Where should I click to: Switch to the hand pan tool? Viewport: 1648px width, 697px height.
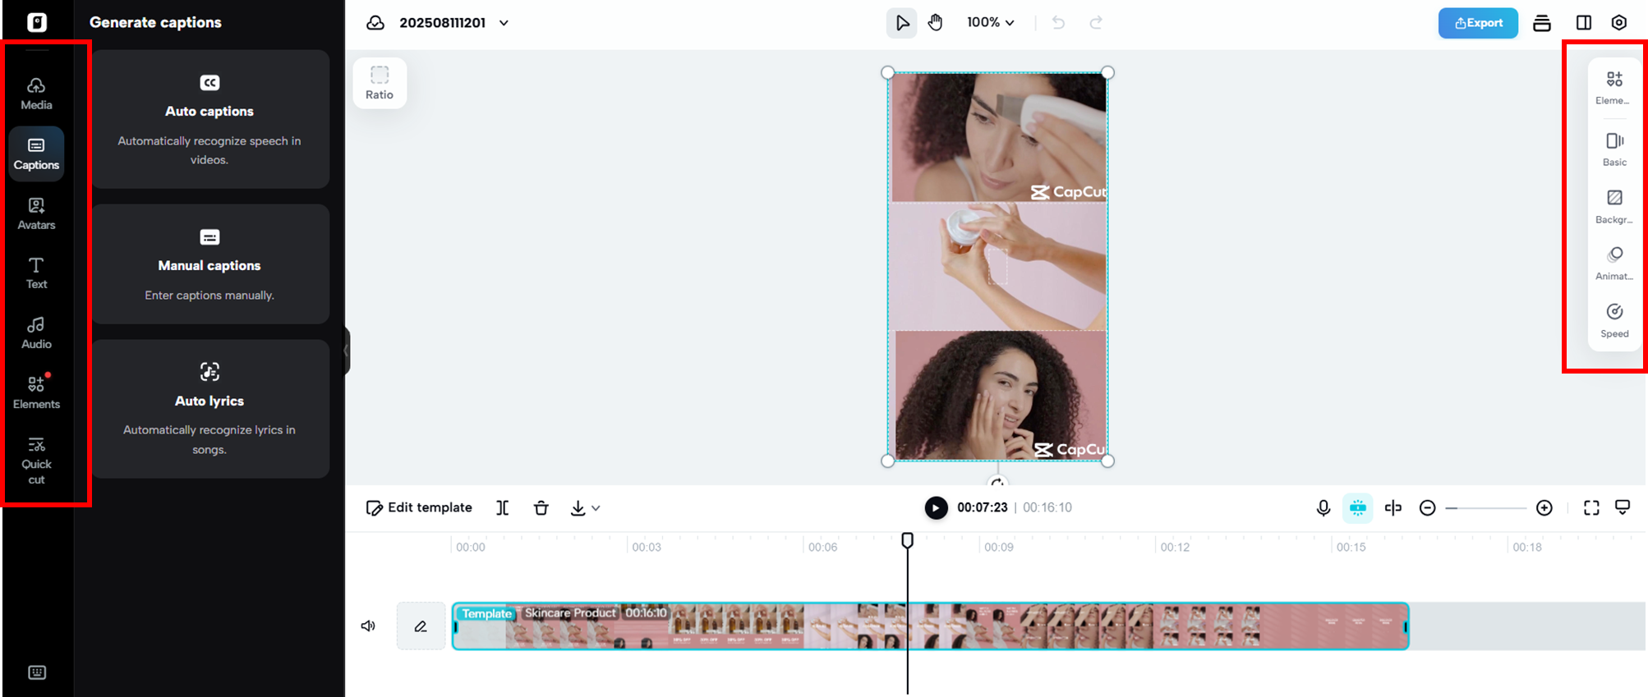(x=935, y=23)
